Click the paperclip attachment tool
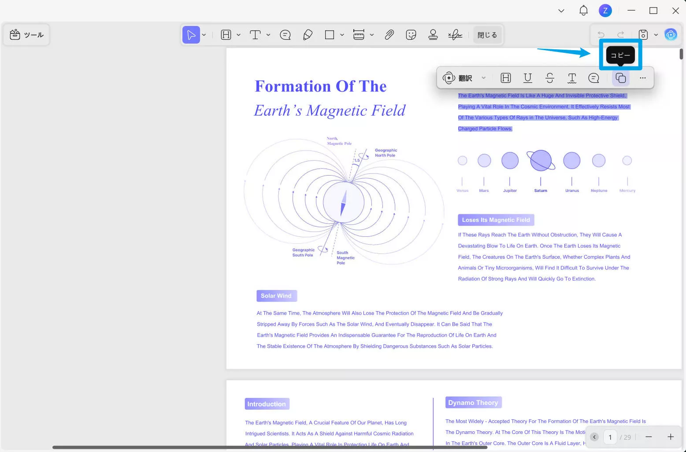This screenshot has height=452, width=686. 389,35
